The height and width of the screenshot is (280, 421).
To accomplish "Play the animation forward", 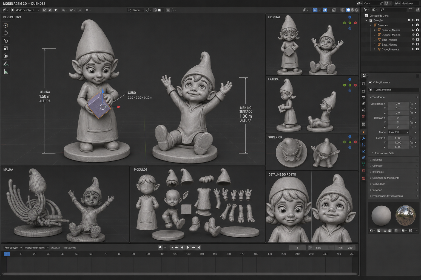I will (x=188, y=247).
